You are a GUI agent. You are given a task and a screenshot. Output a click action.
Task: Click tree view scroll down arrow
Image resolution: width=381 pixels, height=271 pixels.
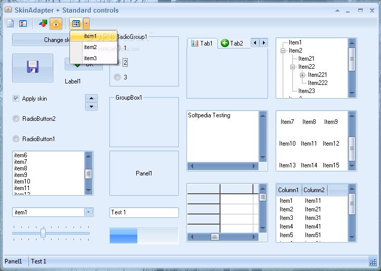352,93
